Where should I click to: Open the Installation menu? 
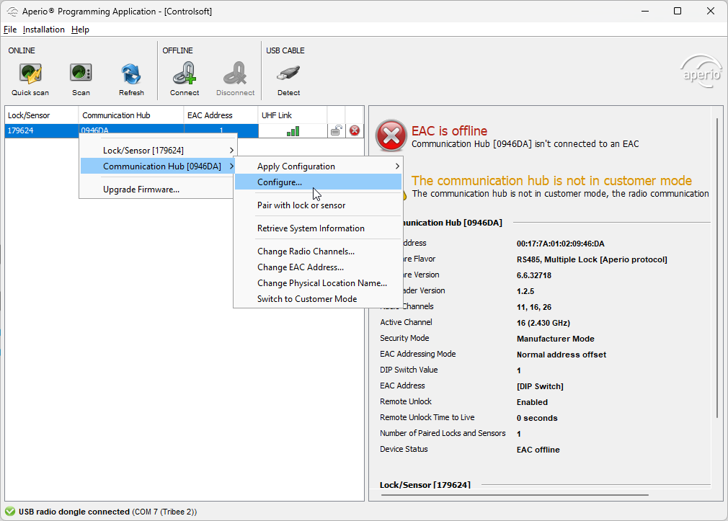pyautogui.click(x=44, y=30)
